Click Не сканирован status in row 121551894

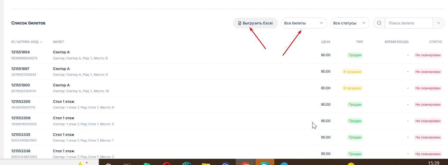coord(428,55)
